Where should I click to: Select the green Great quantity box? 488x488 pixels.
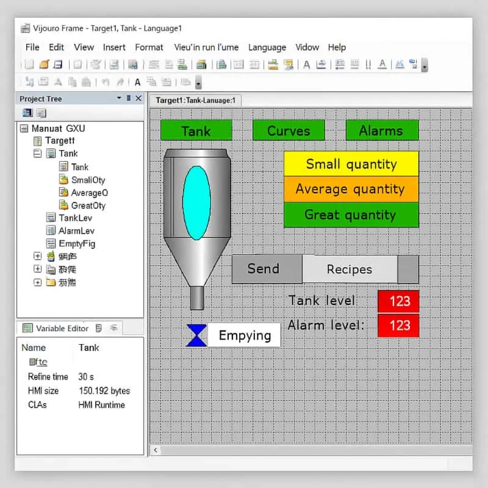pyautogui.click(x=351, y=215)
